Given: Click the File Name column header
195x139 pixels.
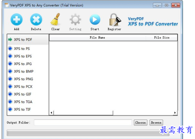Looking at the screenshot, I should (x=97, y=37).
